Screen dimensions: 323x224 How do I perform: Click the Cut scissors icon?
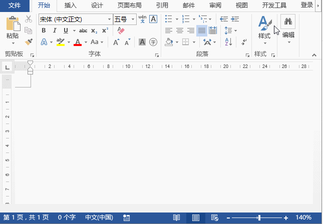[29, 19]
